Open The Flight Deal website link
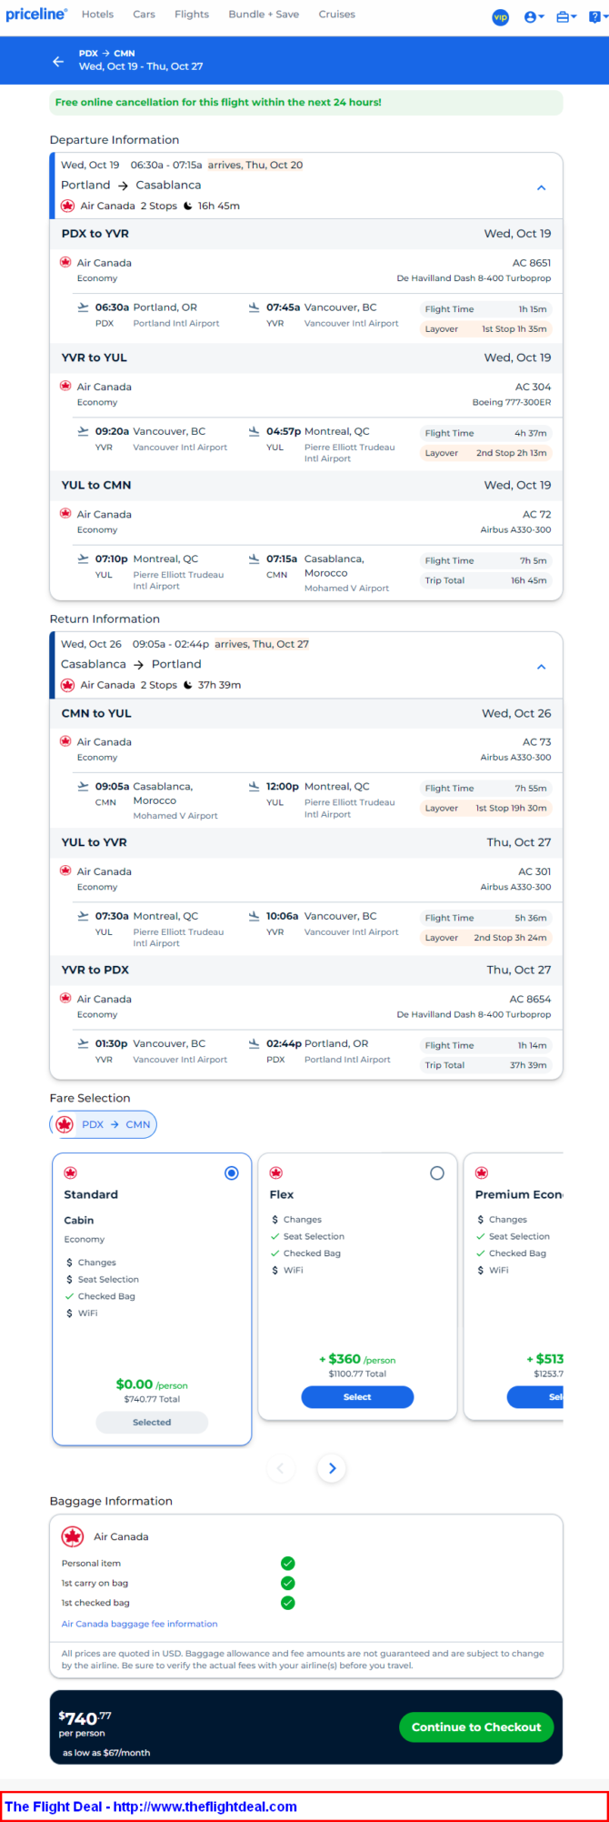The width and height of the screenshot is (609, 1822). (151, 1807)
